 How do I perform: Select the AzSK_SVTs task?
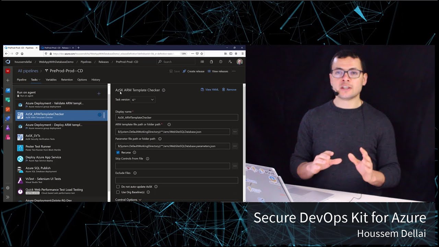tap(62, 137)
